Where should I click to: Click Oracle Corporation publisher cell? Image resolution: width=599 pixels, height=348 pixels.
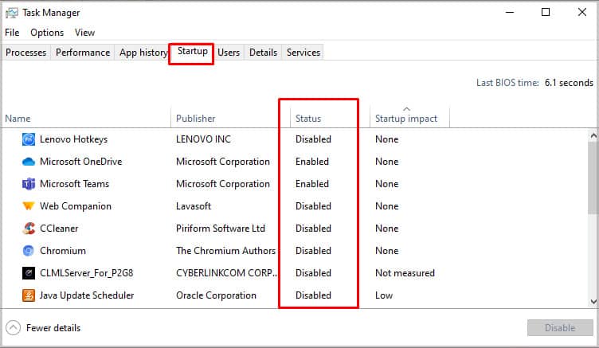(216, 295)
